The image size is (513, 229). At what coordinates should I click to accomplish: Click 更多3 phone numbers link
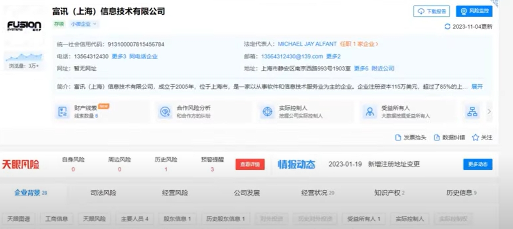pyautogui.click(x=119, y=56)
